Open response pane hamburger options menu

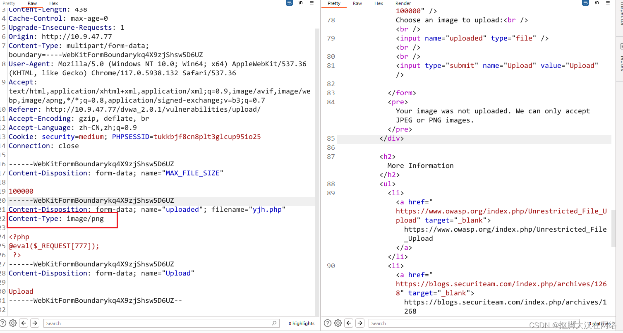coord(609,2)
